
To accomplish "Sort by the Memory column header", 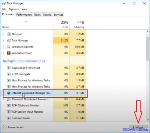I will (78, 25).
